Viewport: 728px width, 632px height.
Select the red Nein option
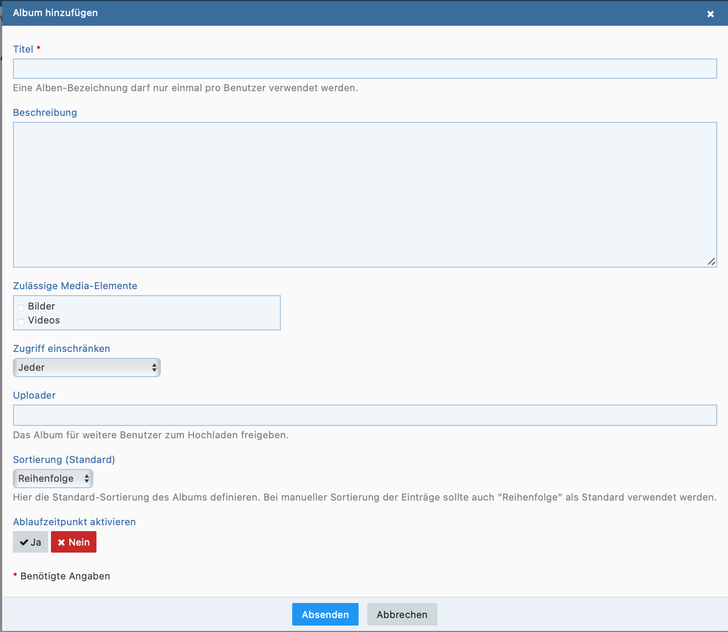tap(73, 542)
